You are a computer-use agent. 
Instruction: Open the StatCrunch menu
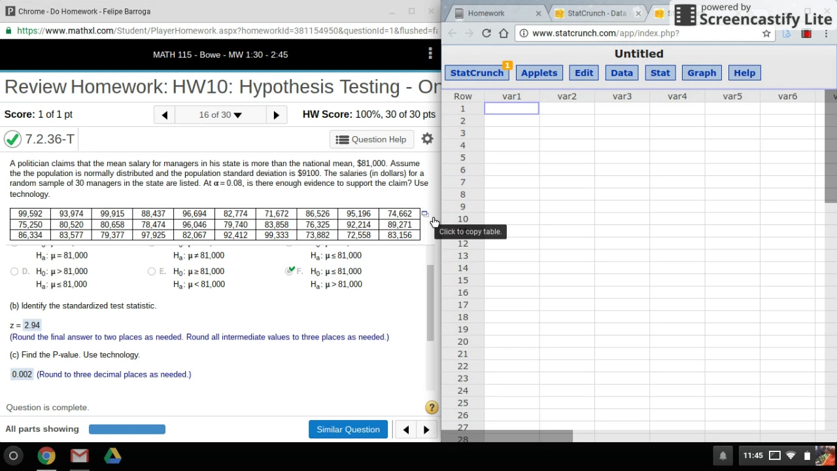point(477,73)
